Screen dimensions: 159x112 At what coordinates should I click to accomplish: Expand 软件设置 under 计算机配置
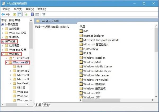click(x=3, y=29)
